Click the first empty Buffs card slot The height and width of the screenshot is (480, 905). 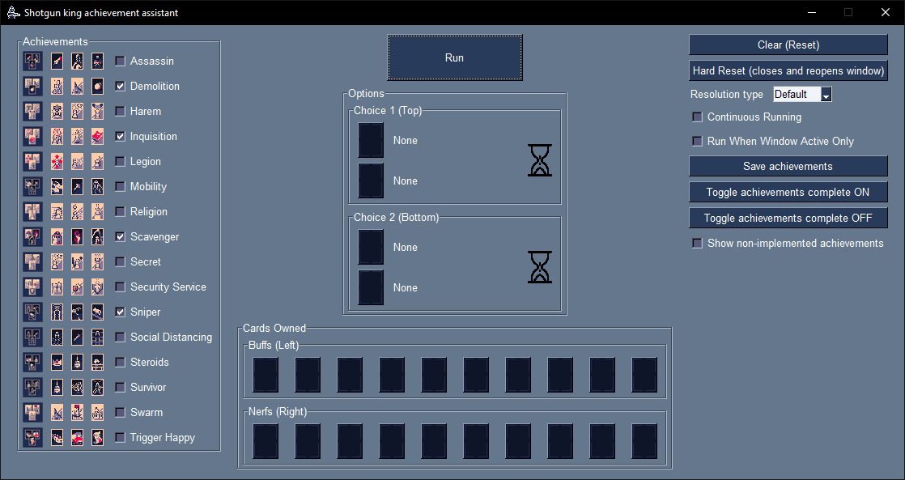coord(266,375)
